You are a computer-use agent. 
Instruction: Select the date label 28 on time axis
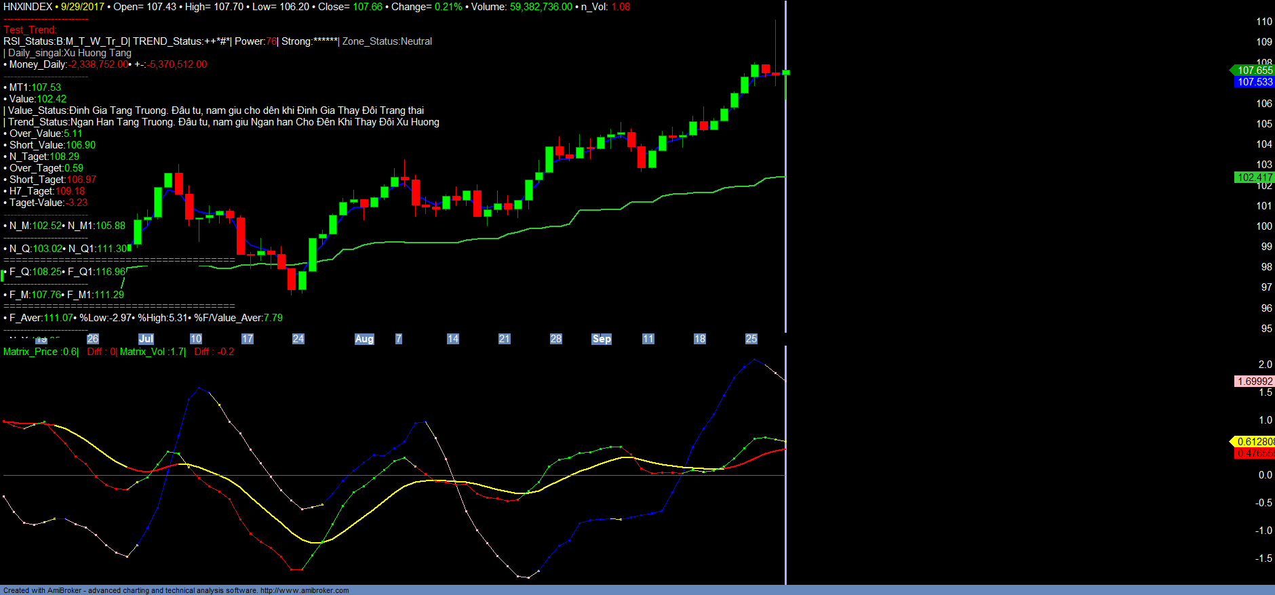tap(556, 339)
